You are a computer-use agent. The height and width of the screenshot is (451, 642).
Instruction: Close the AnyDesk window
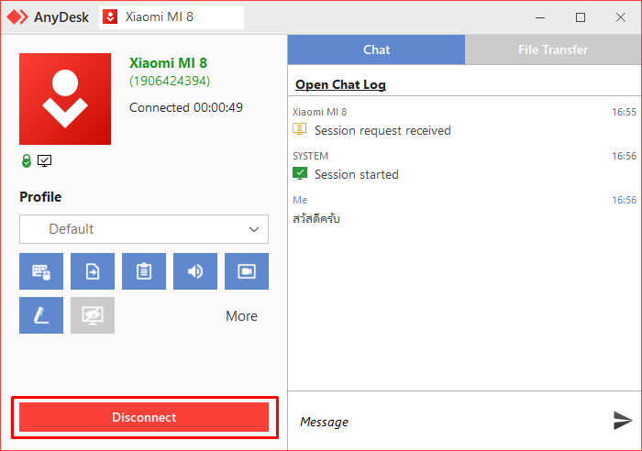(620, 17)
